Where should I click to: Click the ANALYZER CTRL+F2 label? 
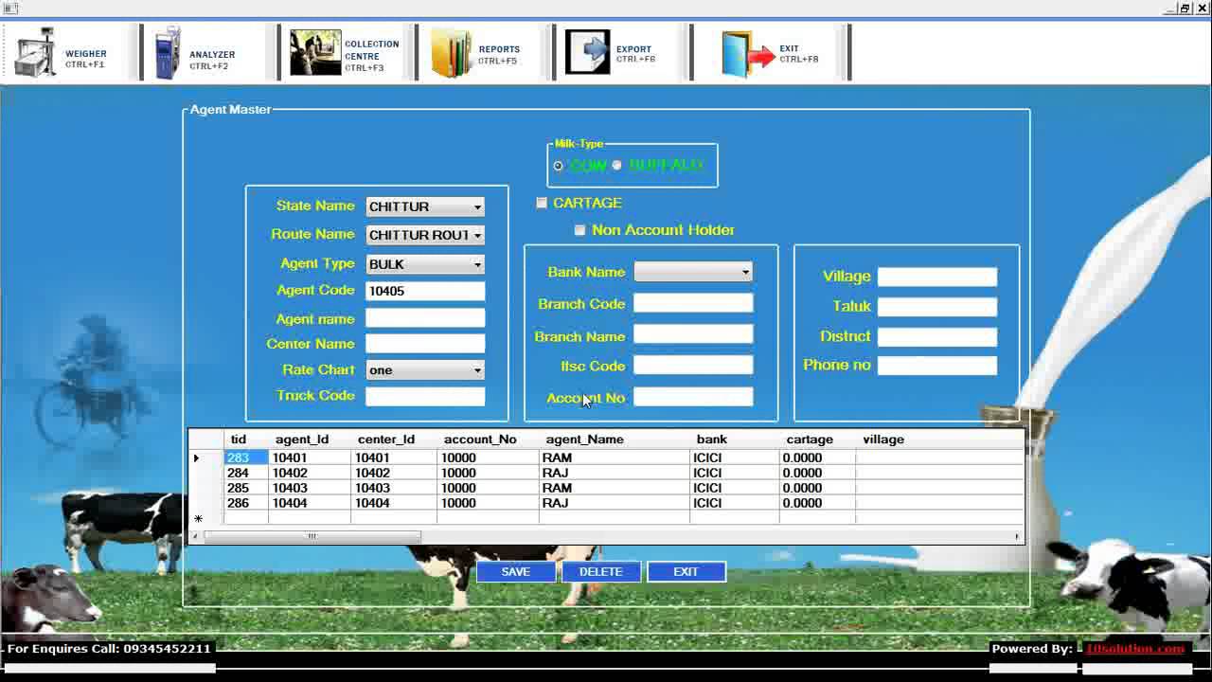(x=211, y=60)
